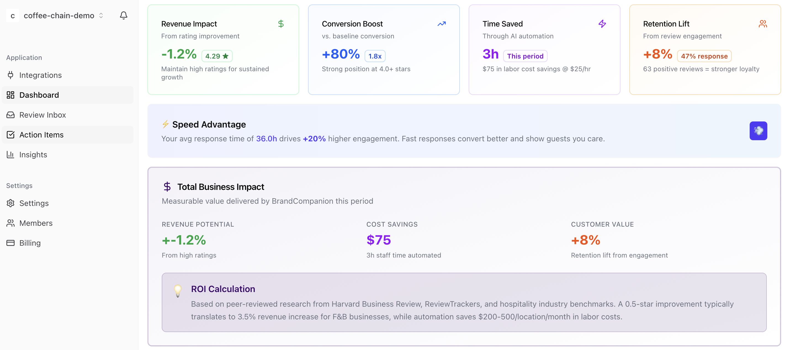Click the purple assistant button in Speed Advantage
The image size is (785, 350).
(759, 131)
